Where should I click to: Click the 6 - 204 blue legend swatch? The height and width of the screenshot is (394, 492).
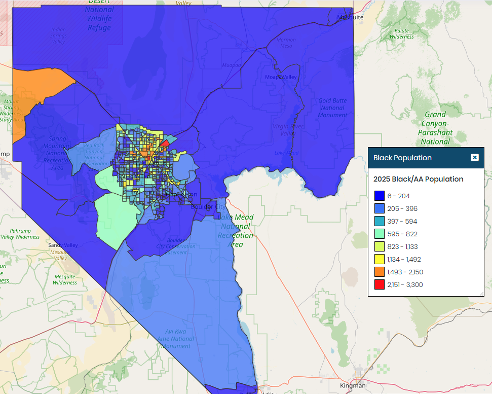(x=380, y=196)
